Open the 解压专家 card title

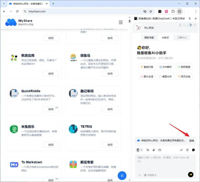tap(87, 162)
